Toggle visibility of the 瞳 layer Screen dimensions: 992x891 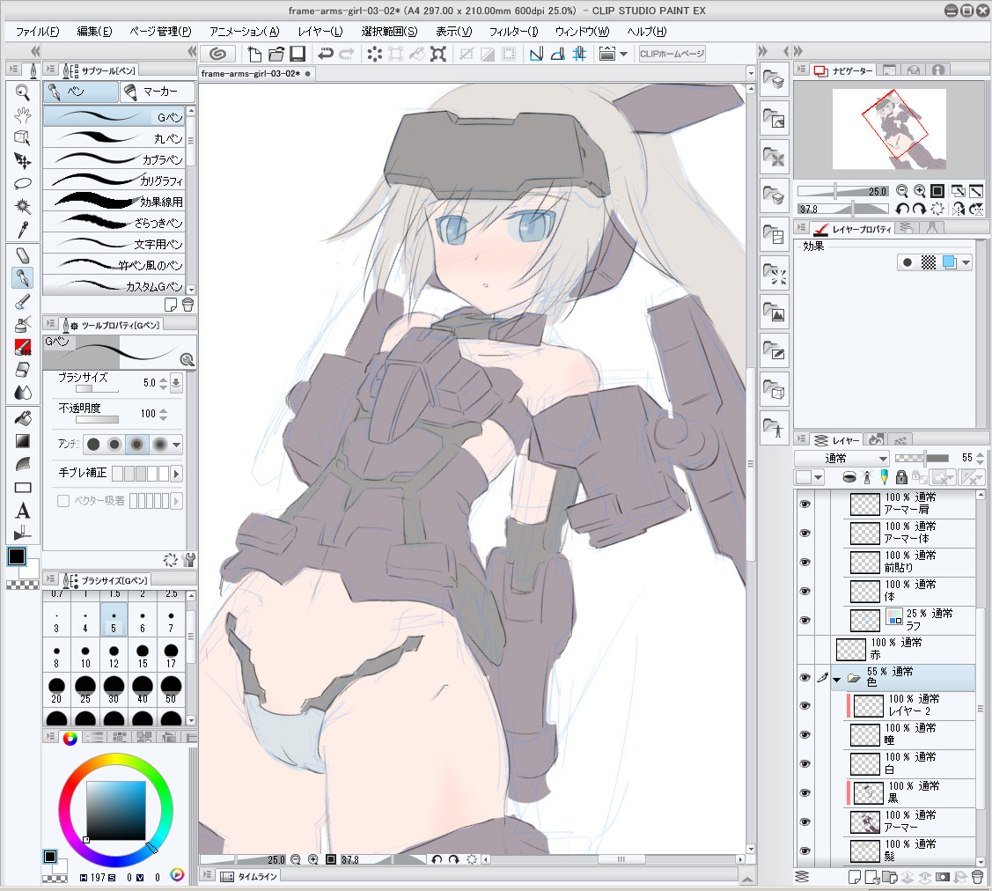pos(805,734)
